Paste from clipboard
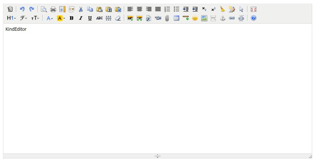Screen dimensions: 316x163 [x=99, y=9]
